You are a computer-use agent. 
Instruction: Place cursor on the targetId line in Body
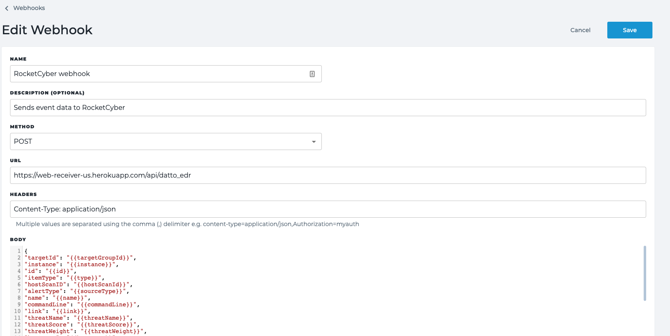80,258
